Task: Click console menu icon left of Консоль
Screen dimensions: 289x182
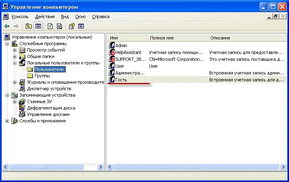Action: 6,17
